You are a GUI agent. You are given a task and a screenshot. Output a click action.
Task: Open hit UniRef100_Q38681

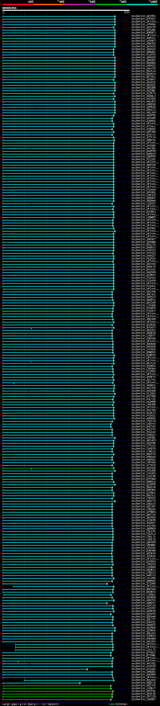pos(143,121)
